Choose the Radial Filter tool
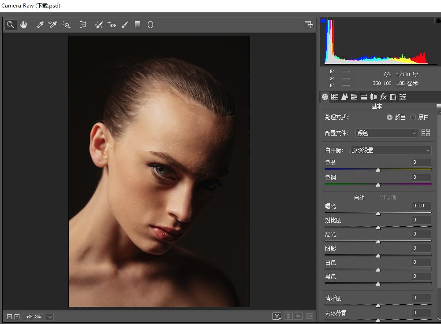 click(150, 25)
